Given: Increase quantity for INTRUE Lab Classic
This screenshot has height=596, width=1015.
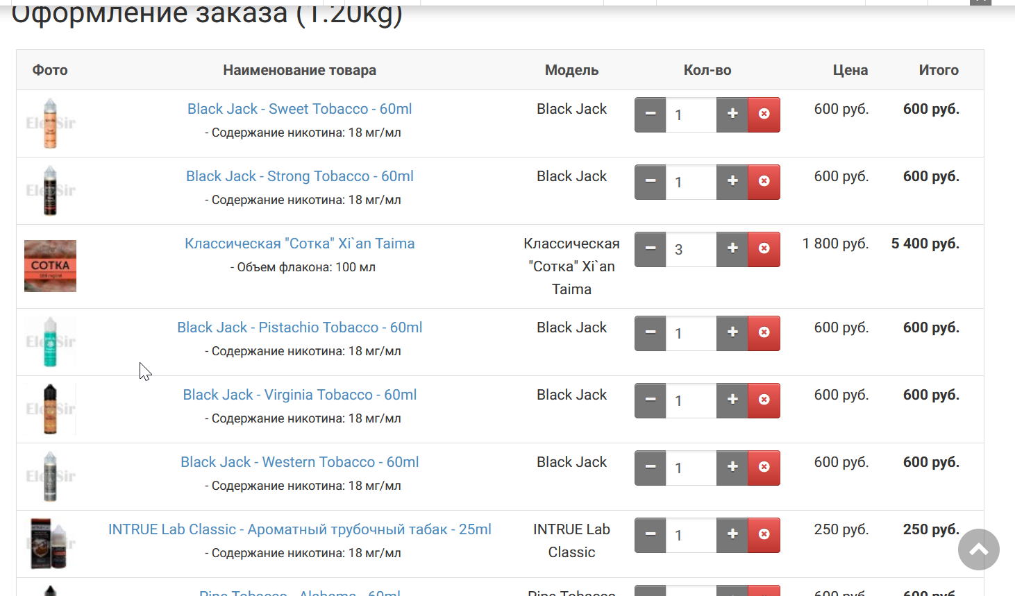Looking at the screenshot, I should [732, 535].
